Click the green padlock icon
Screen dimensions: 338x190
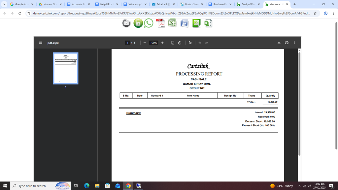[138, 23]
